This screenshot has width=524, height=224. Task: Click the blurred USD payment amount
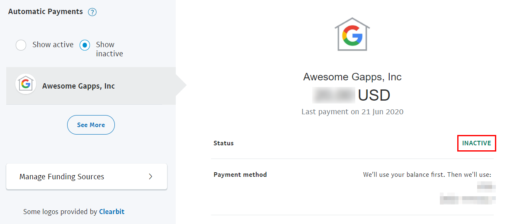coord(334,95)
